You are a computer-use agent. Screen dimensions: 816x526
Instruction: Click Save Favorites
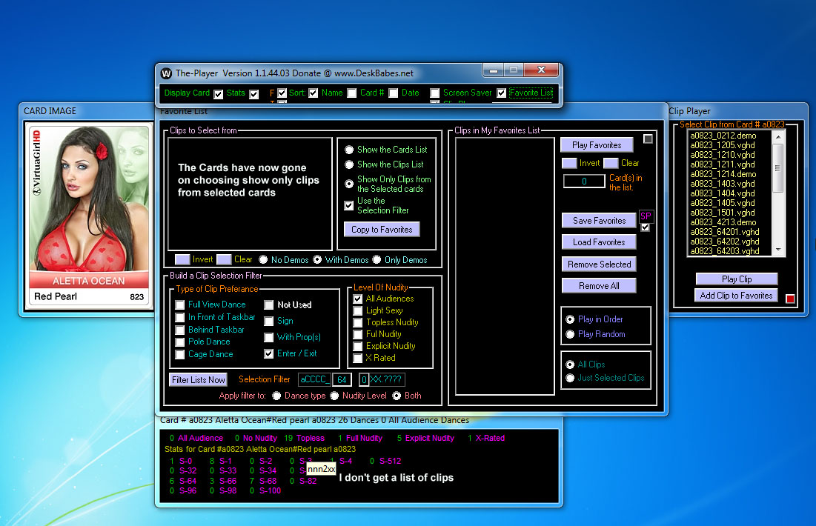pos(599,221)
